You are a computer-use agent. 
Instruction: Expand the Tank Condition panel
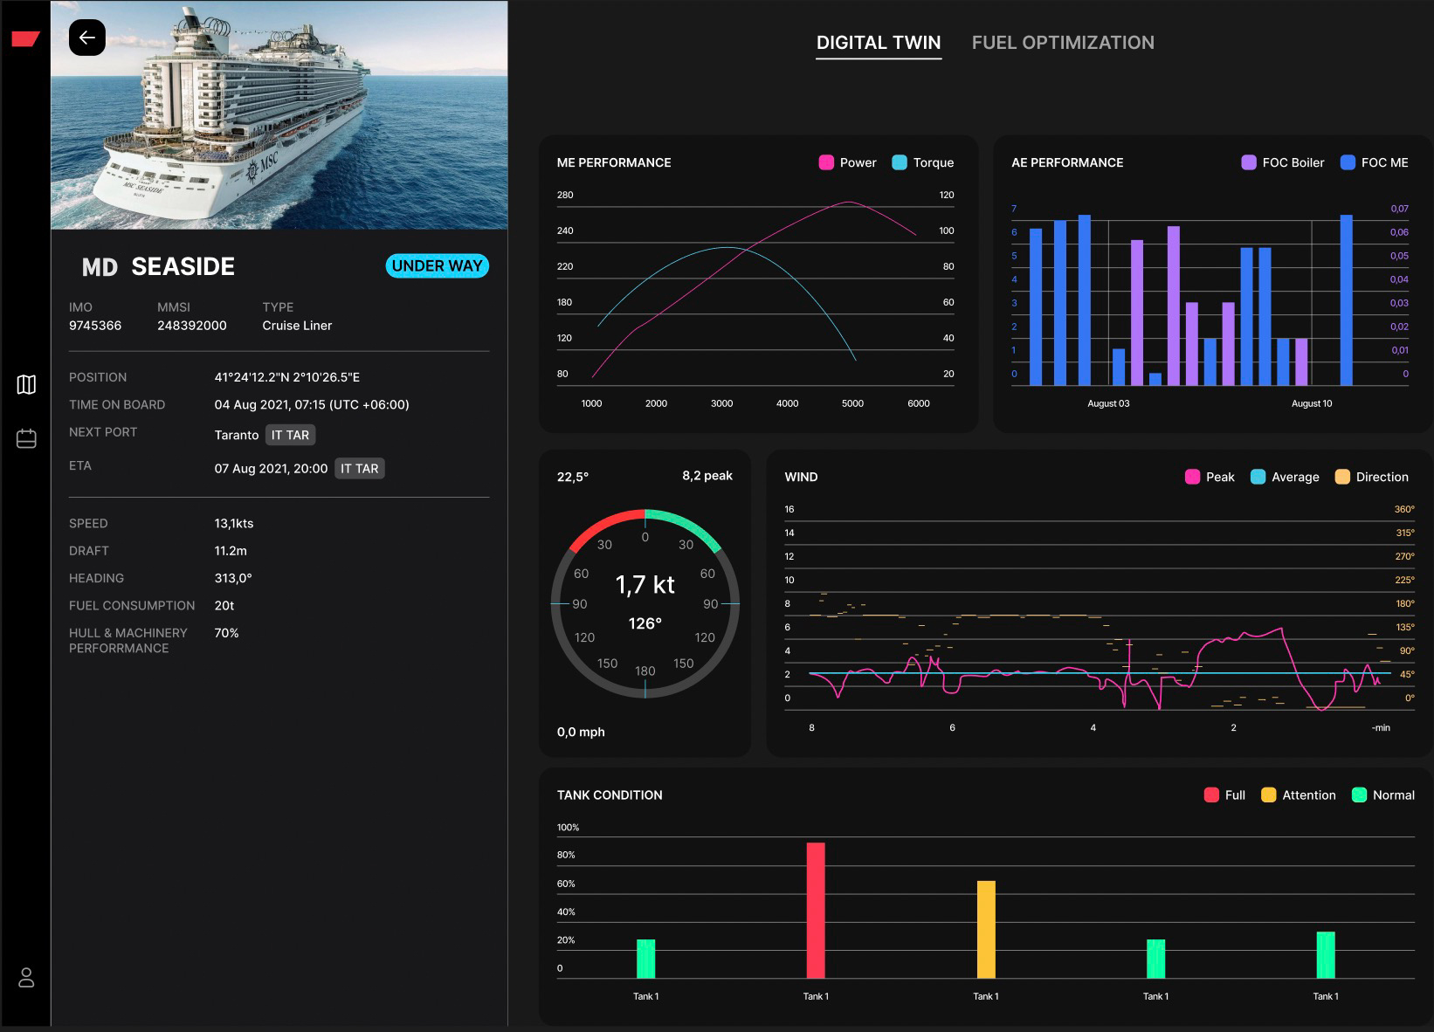point(610,795)
